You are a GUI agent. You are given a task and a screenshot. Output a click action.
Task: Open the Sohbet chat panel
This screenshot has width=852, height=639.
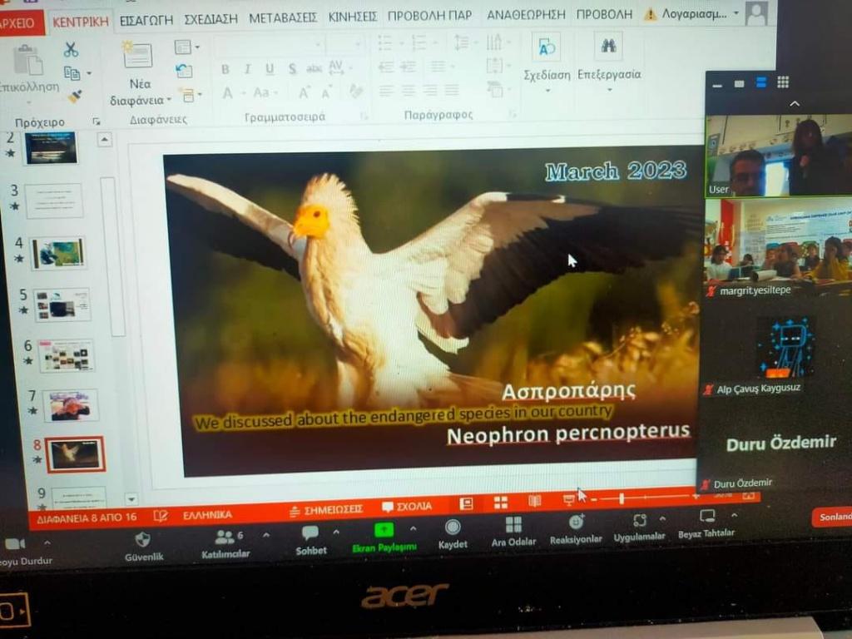[310, 533]
